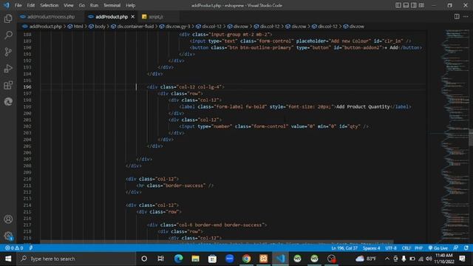The image size is (473, 266).
Task: Open the Source Control view
Action: tap(8, 52)
